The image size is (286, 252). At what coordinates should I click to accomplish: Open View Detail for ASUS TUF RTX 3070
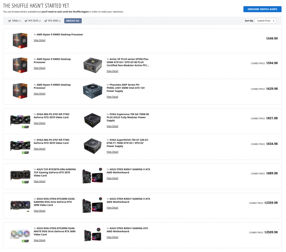point(39,181)
